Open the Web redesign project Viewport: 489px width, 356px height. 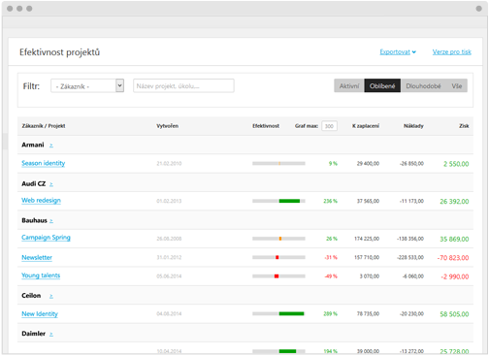(x=41, y=201)
